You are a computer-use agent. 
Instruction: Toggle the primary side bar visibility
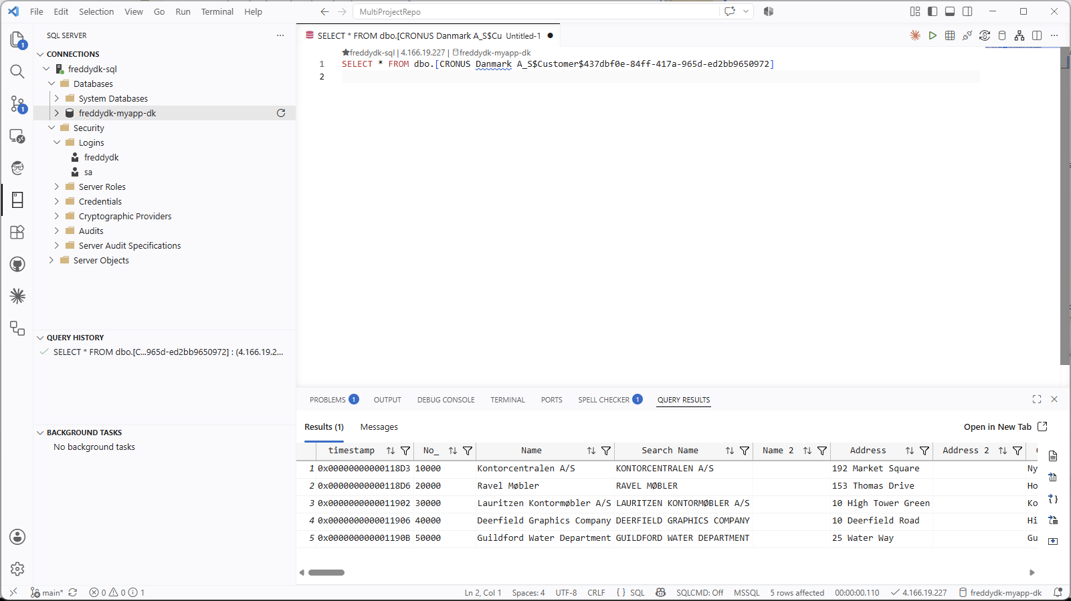point(933,11)
